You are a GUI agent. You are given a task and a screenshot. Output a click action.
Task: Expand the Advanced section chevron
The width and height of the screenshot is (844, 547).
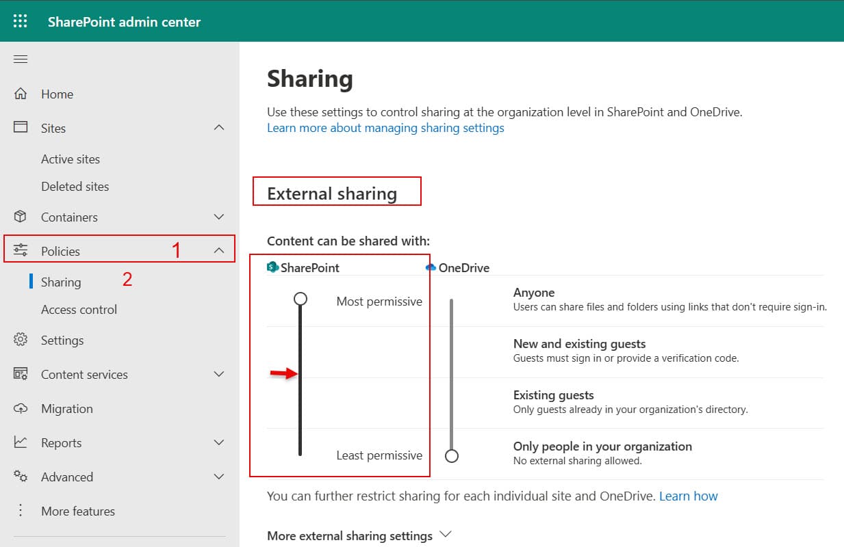click(x=219, y=477)
